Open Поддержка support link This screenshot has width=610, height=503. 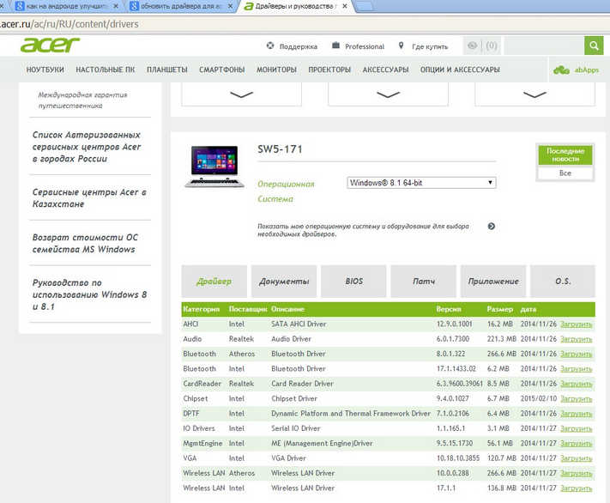(x=292, y=46)
